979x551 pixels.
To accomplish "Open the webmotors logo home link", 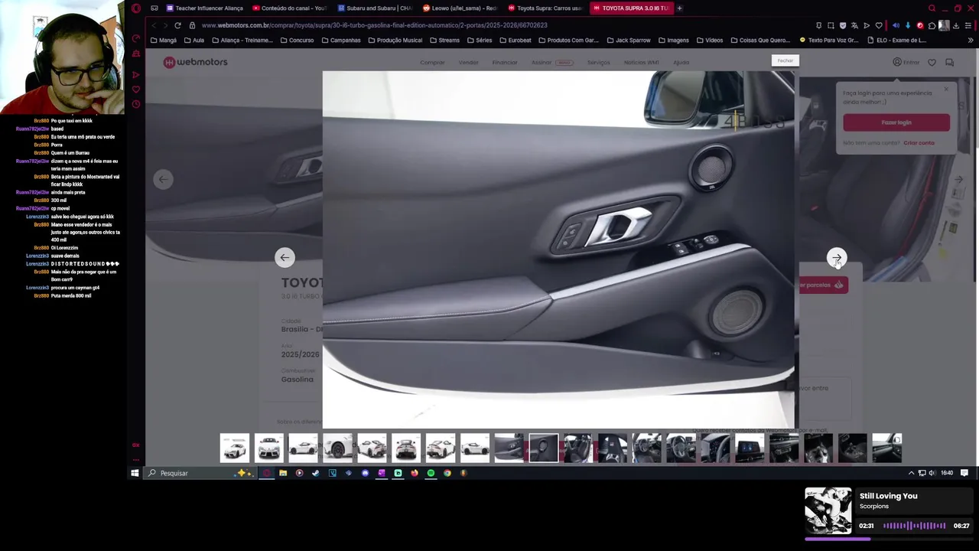I will click(196, 62).
